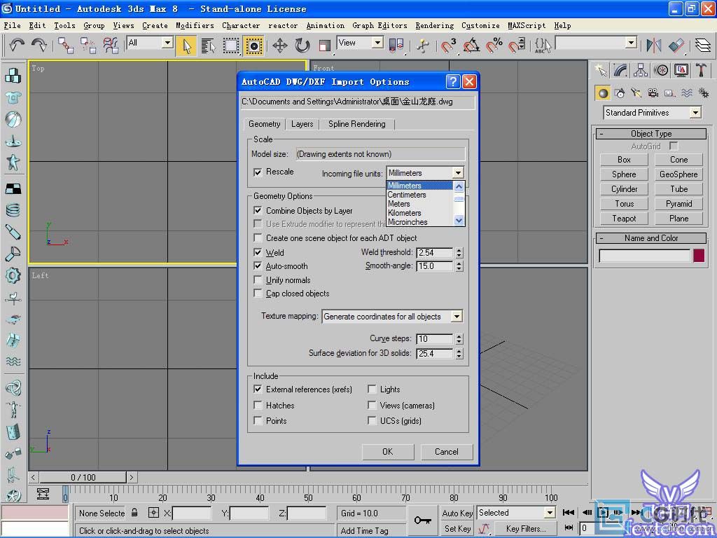This screenshot has width=717, height=538.
Task: Uncheck the Rescale checkbox
Action: pos(258,172)
